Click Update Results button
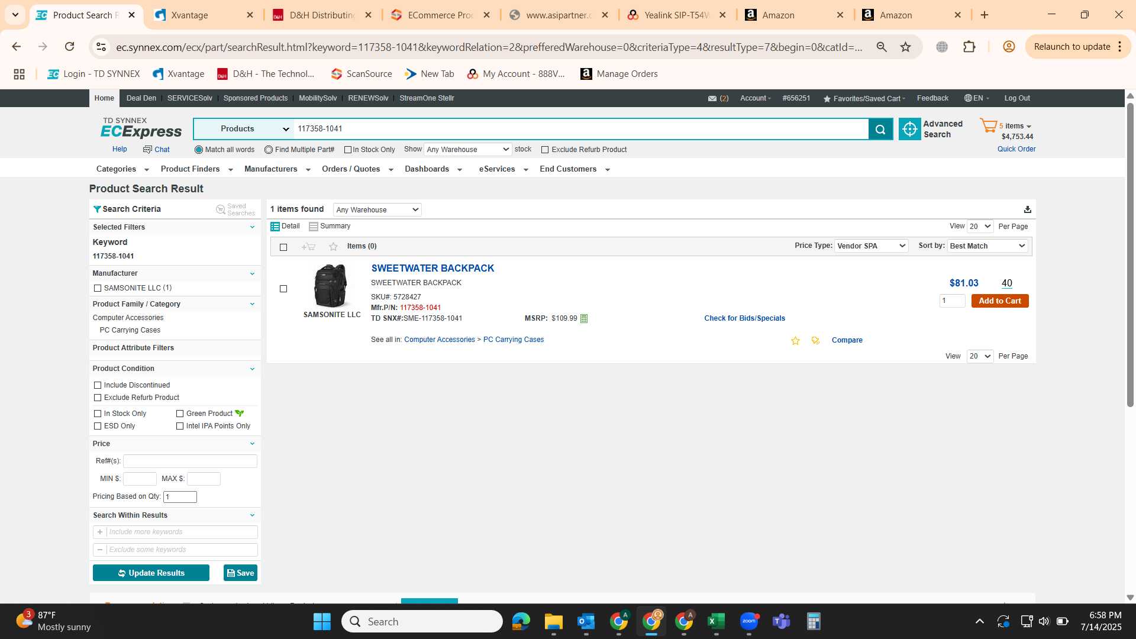This screenshot has width=1136, height=639. (151, 573)
